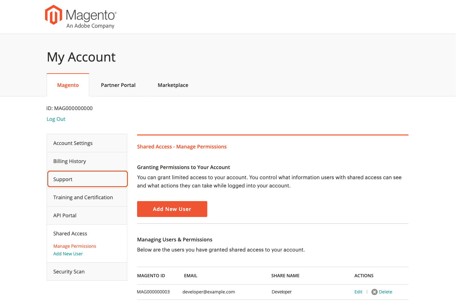Click the Delete link for developer@example.com
This screenshot has width=456, height=308.
click(x=385, y=292)
